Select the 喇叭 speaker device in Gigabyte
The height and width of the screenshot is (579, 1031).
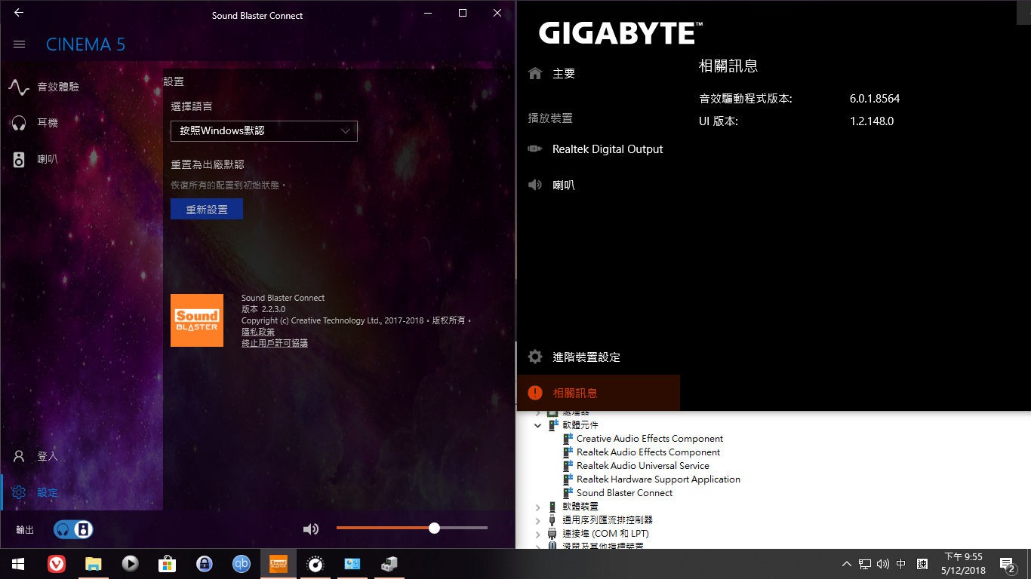pyautogui.click(x=598, y=185)
